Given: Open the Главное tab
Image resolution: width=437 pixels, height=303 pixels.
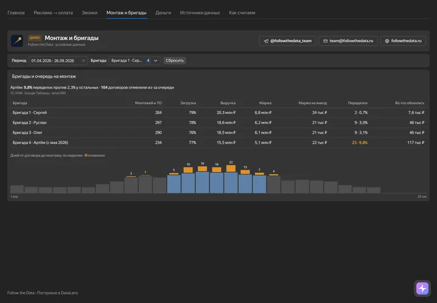Looking at the screenshot, I should (16, 13).
